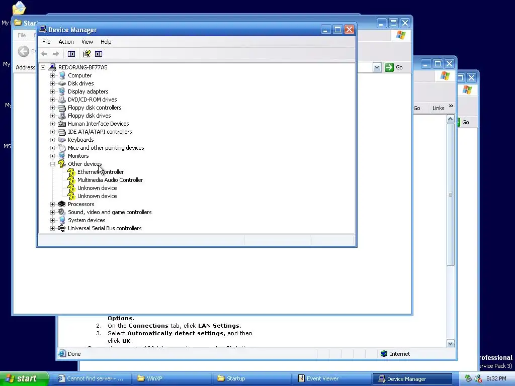515x386 pixels.
Task: Click the Device Manager taskbar button
Action: click(x=412, y=378)
